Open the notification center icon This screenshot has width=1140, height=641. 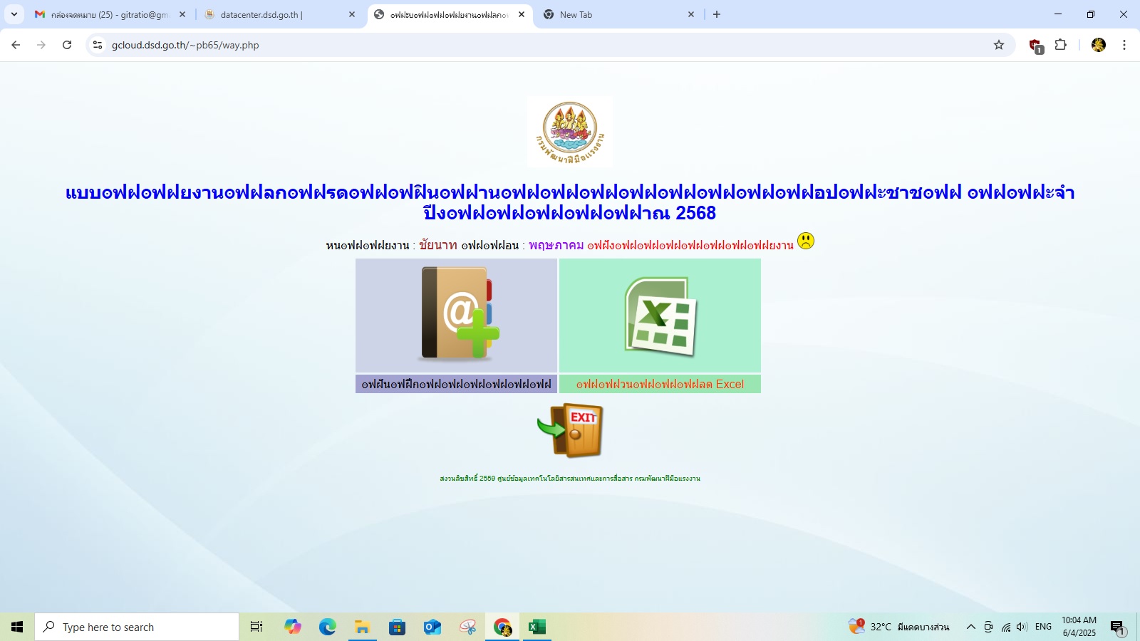pyautogui.click(x=1117, y=627)
